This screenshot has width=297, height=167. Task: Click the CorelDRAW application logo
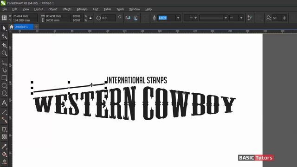tap(3, 3)
